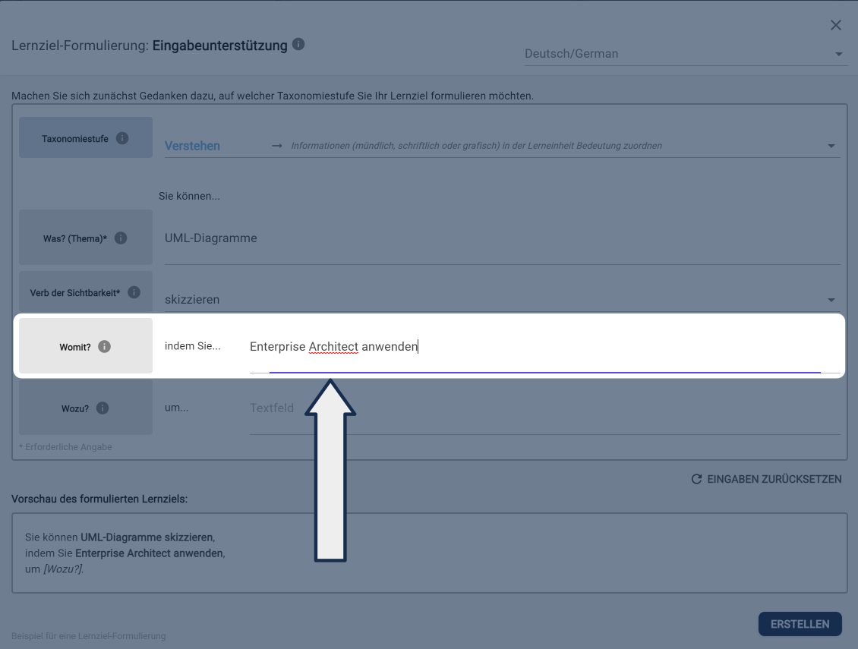Viewport: 858px width, 649px height.
Task: Click the Wozu? info icon
Action: click(103, 408)
